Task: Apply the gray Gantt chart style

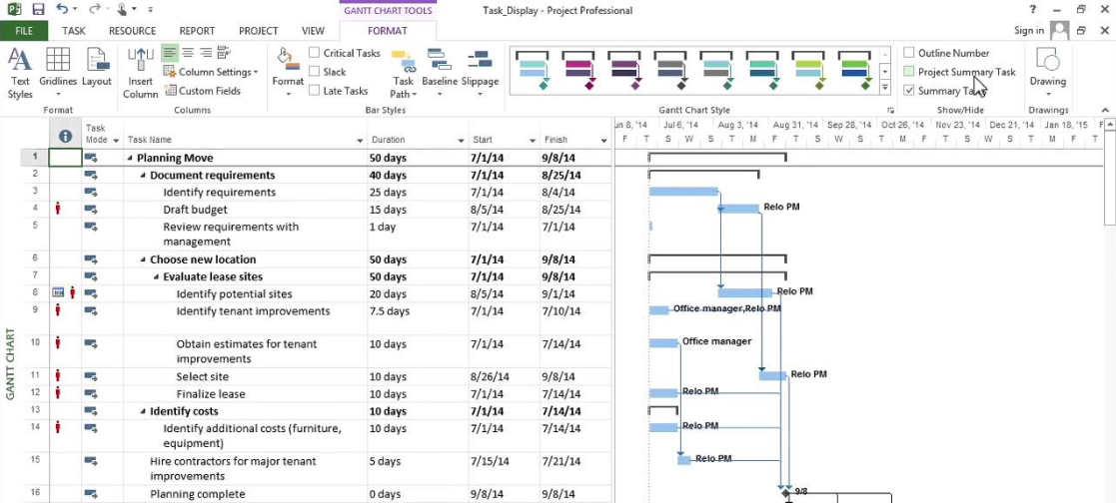Action: (671, 70)
